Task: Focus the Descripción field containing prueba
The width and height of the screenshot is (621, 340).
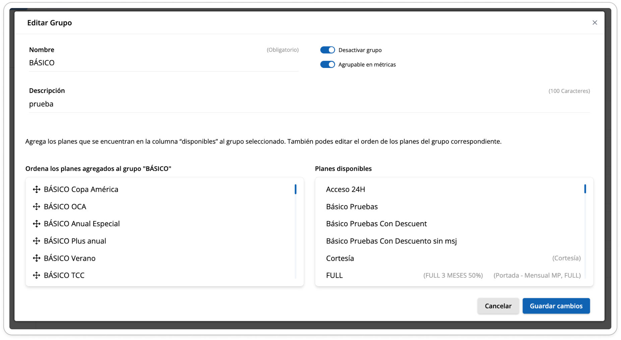Action: point(309,104)
